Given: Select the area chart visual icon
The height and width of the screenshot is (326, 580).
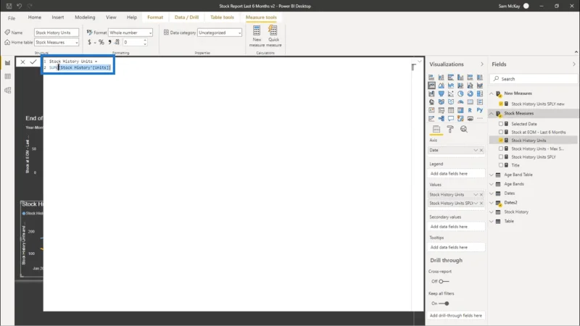Looking at the screenshot, I should coord(442,85).
